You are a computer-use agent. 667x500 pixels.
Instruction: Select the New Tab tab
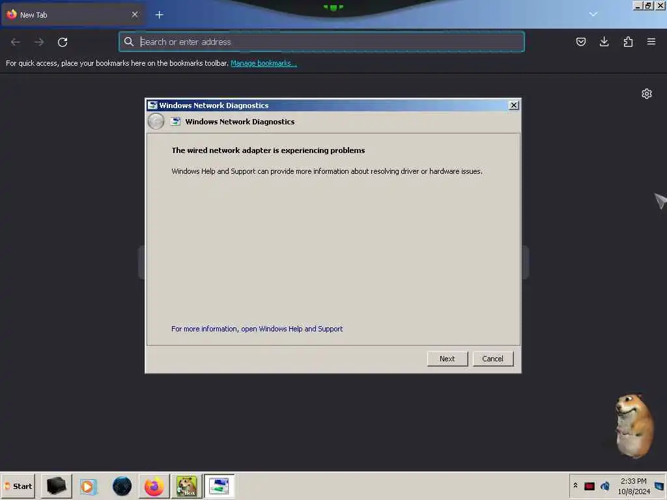pos(72,15)
